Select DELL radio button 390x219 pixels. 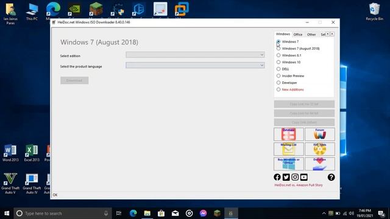(x=278, y=69)
